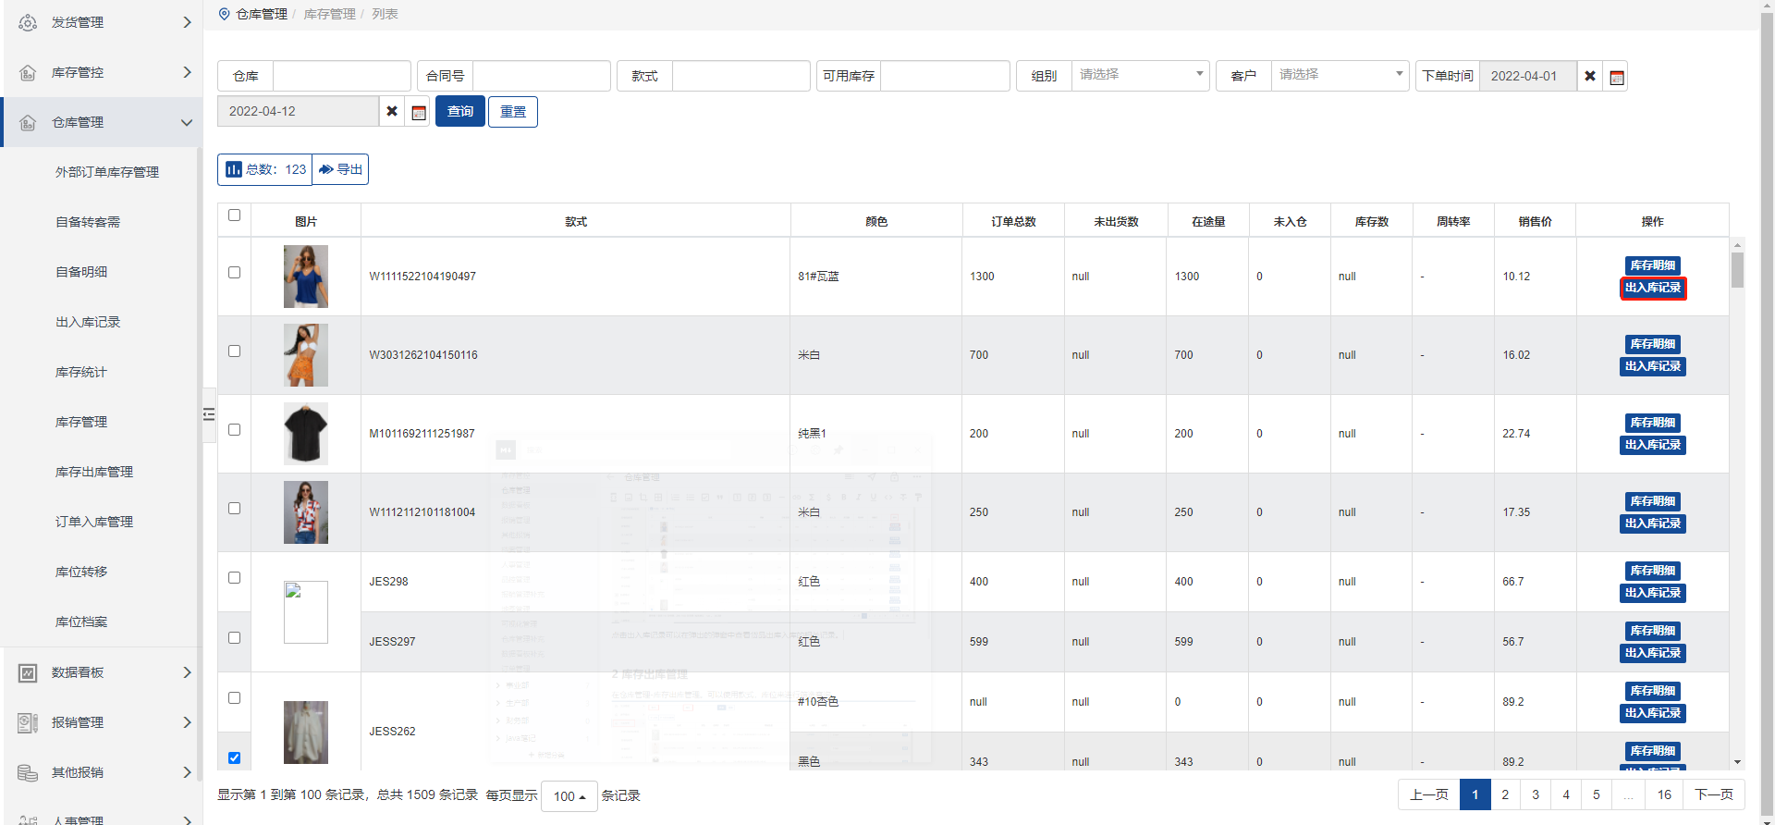Image resolution: width=1775 pixels, height=825 pixels.
Task: Open calendar picker next to 2022-04-12
Action: (x=418, y=112)
